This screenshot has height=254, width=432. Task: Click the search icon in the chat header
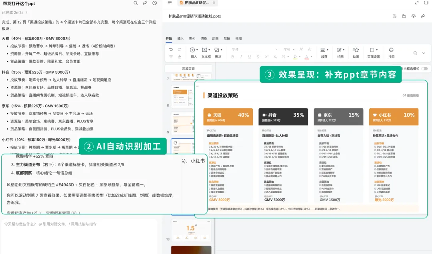136,3
